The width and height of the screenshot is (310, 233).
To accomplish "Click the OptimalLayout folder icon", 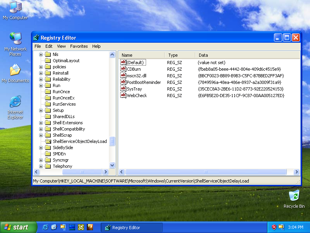I will 48,61.
